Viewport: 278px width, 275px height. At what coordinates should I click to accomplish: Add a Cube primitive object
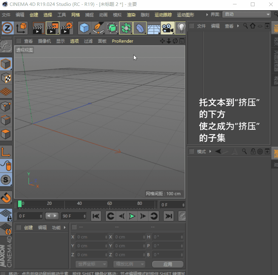tap(84, 28)
